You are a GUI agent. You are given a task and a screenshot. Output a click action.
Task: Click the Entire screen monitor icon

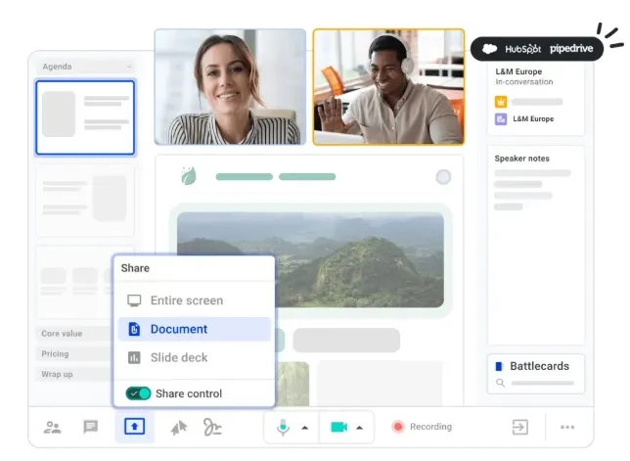pos(134,300)
